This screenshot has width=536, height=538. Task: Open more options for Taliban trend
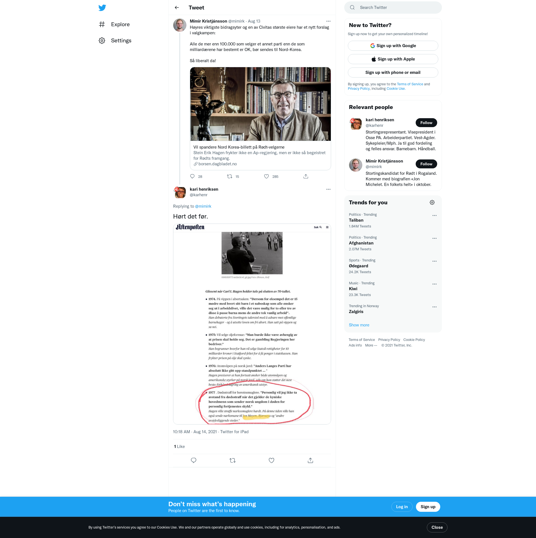pos(434,215)
